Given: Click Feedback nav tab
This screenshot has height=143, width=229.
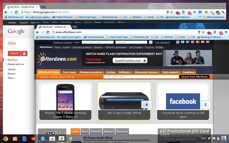Looking at the screenshot, I should click(x=189, y=72).
